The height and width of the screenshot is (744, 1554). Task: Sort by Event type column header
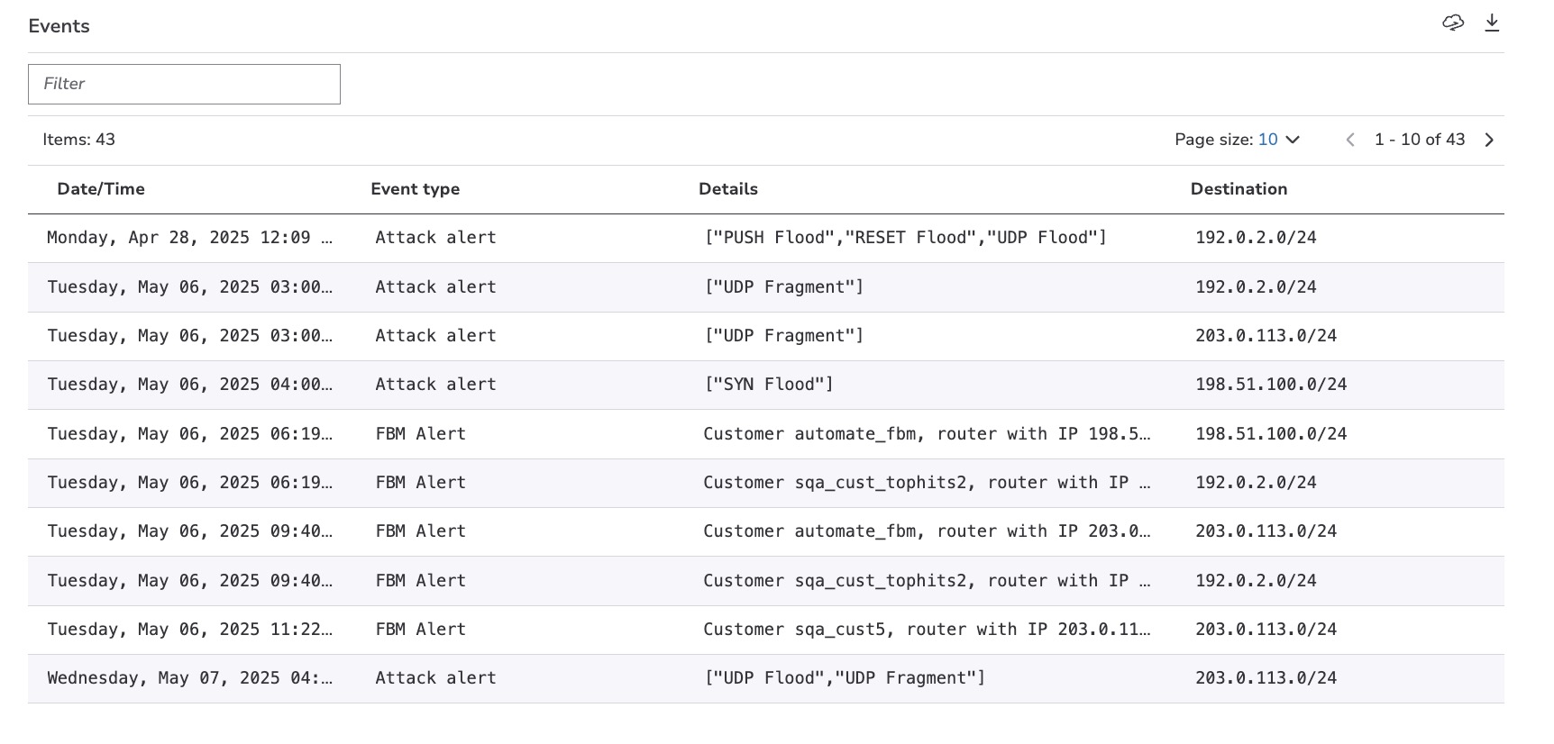415,189
